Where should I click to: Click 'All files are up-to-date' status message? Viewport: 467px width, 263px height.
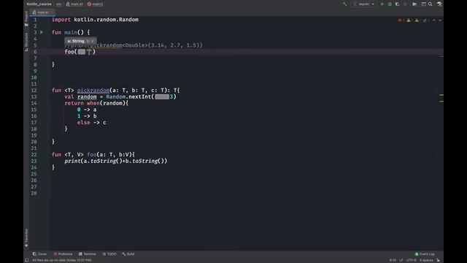pyautogui.click(x=61, y=260)
